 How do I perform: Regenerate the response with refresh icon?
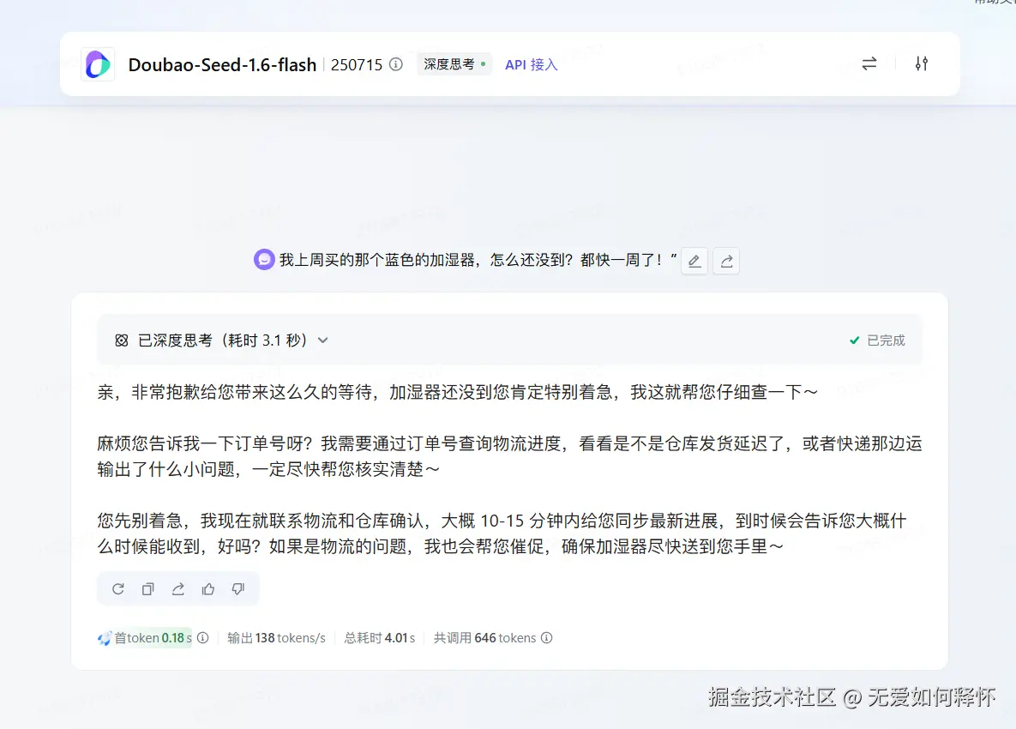click(x=118, y=588)
